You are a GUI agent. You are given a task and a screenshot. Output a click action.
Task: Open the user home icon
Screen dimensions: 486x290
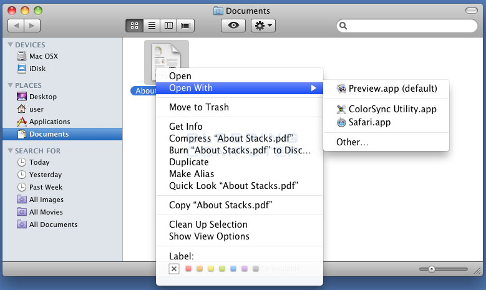point(22,109)
